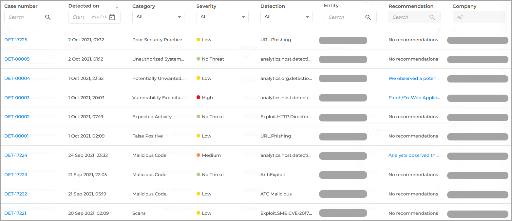The height and width of the screenshot is (221, 512).
Task: Sort by the Severity column header
Action: click(206, 6)
